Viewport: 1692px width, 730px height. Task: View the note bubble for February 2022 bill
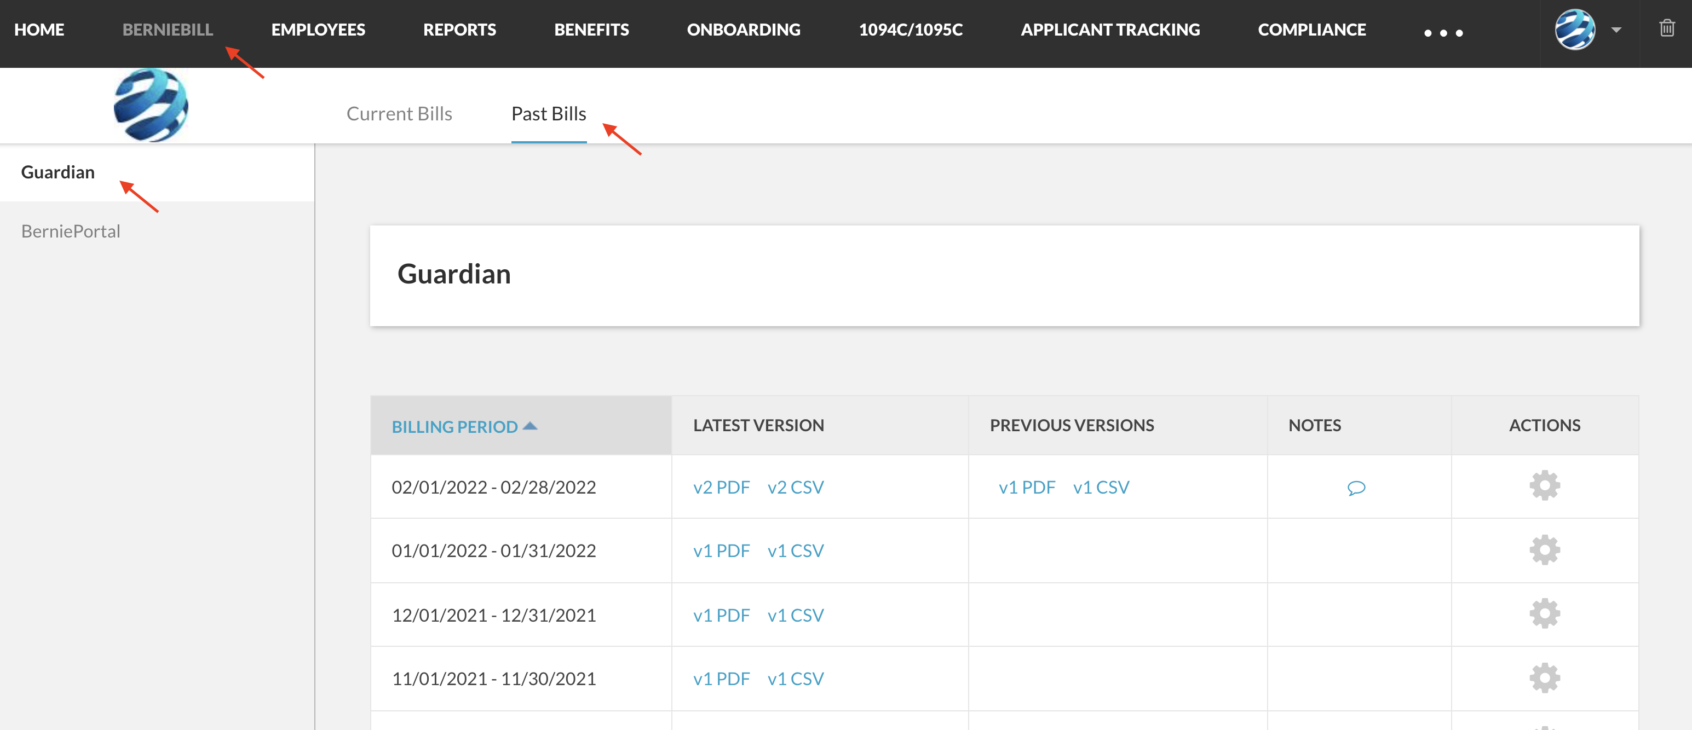point(1356,488)
